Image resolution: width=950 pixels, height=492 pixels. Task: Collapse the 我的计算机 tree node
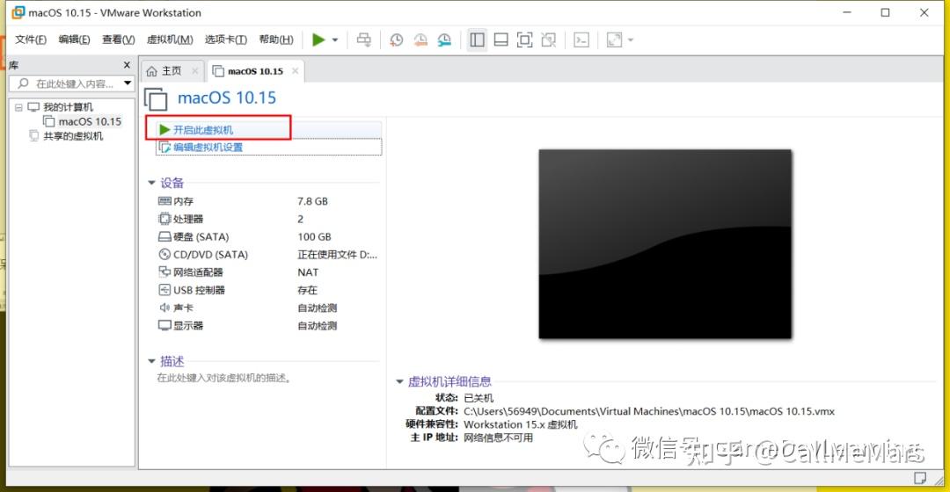click(18, 107)
